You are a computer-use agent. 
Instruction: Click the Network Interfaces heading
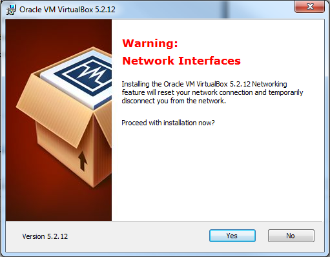[x=181, y=61]
